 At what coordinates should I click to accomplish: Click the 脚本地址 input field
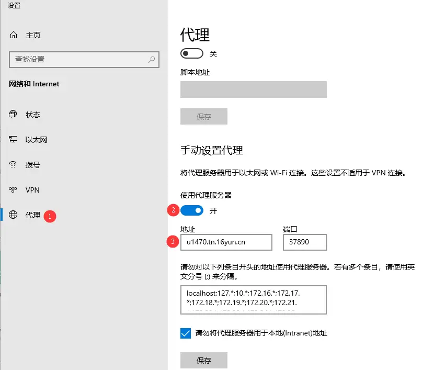(253, 89)
